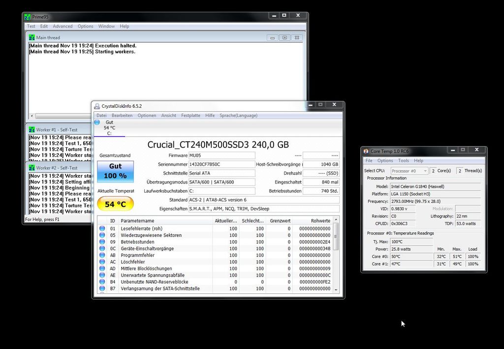This screenshot has width=504, height=349.
Task: Click the Model field Intel Celeron G1840
Action: [x=435, y=187]
